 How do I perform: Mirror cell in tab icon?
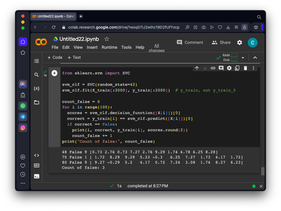pyautogui.click(x=237, y=68)
